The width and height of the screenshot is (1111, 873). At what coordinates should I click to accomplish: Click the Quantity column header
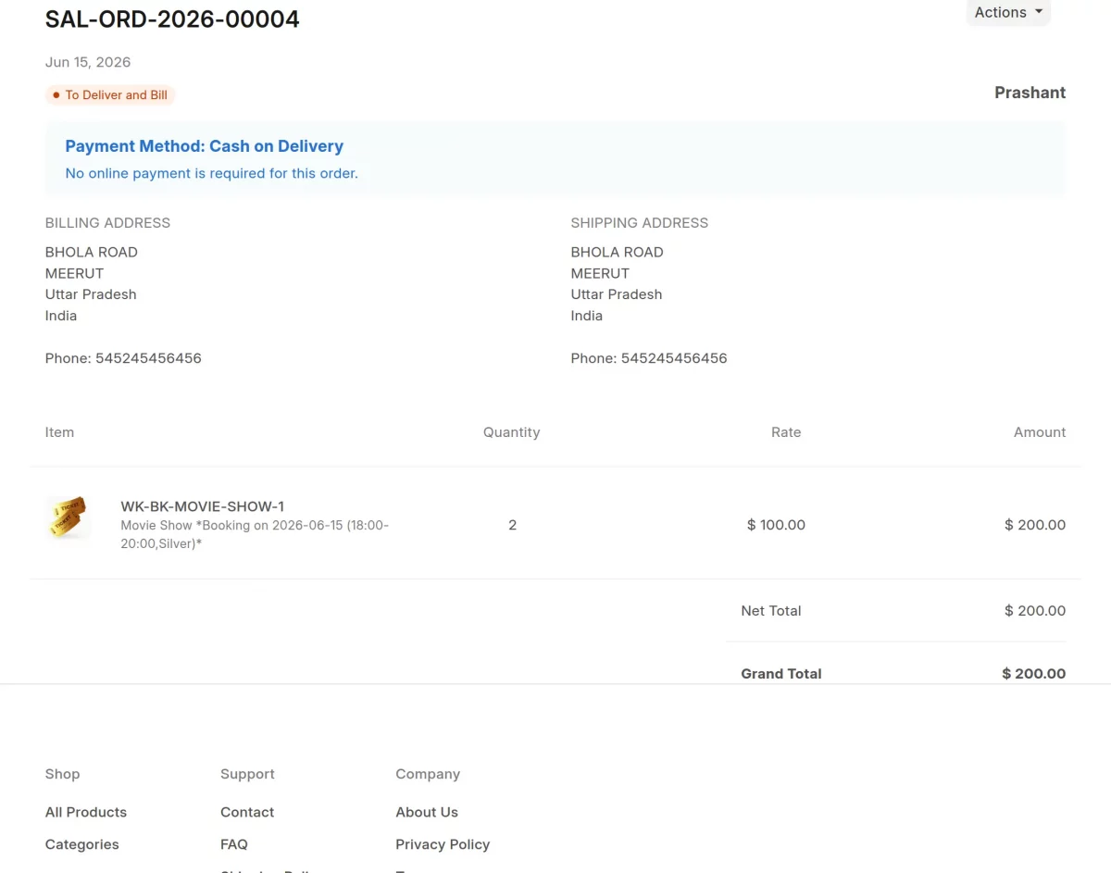pos(511,432)
